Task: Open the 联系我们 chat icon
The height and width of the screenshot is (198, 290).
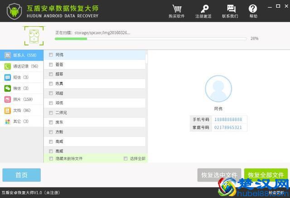Action: click(231, 9)
